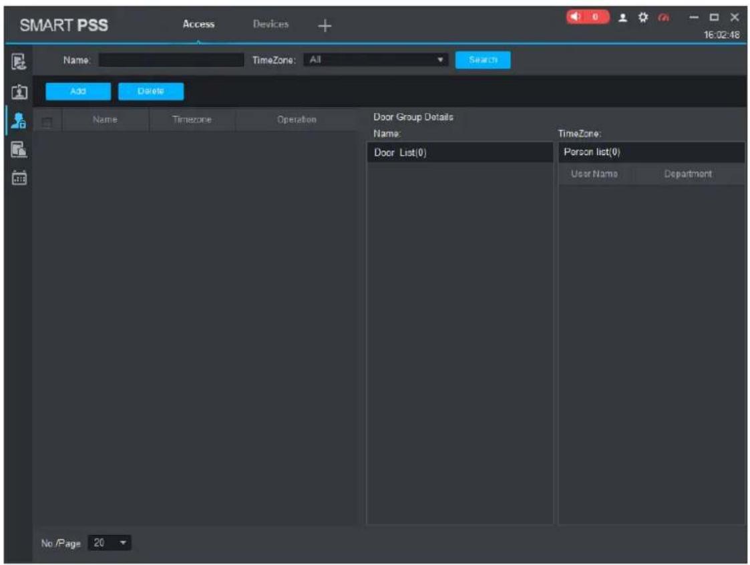
Task: Click the Delete button
Action: coord(151,91)
